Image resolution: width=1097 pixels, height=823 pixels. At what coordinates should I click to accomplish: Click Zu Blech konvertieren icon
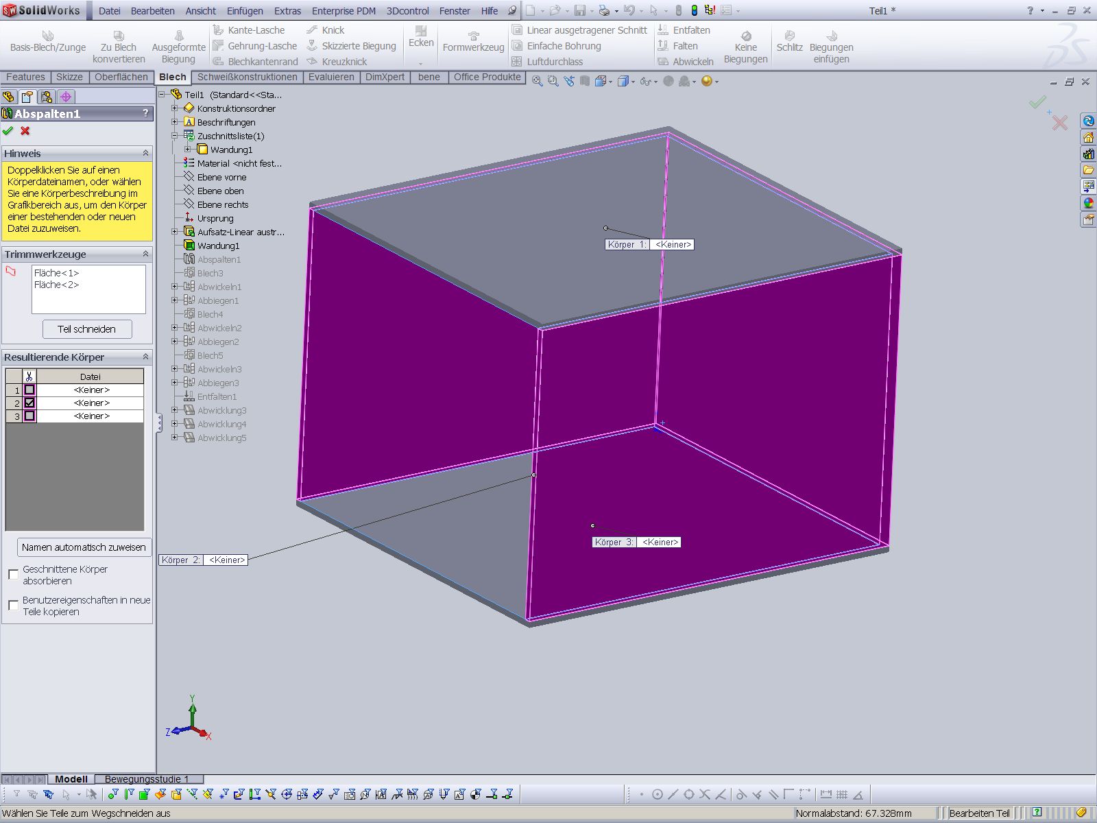(x=119, y=36)
